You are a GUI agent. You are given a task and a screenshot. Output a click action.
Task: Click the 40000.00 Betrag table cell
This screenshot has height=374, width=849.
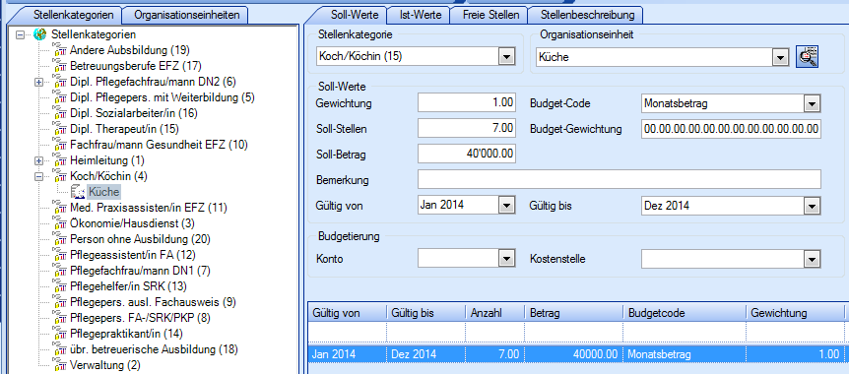pos(573,354)
